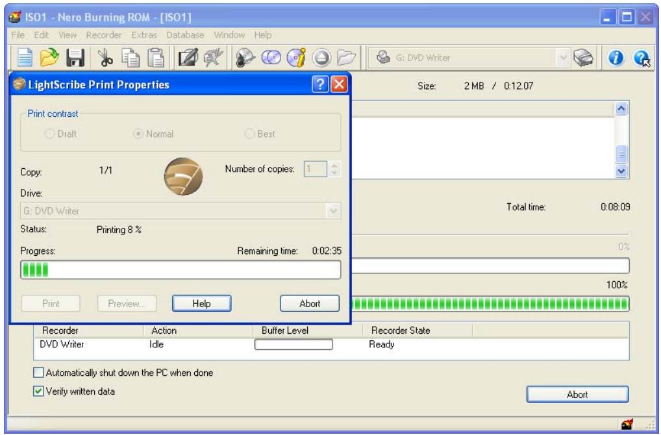
Task: Click the Nero app icon in title bar
Action: 15,18
